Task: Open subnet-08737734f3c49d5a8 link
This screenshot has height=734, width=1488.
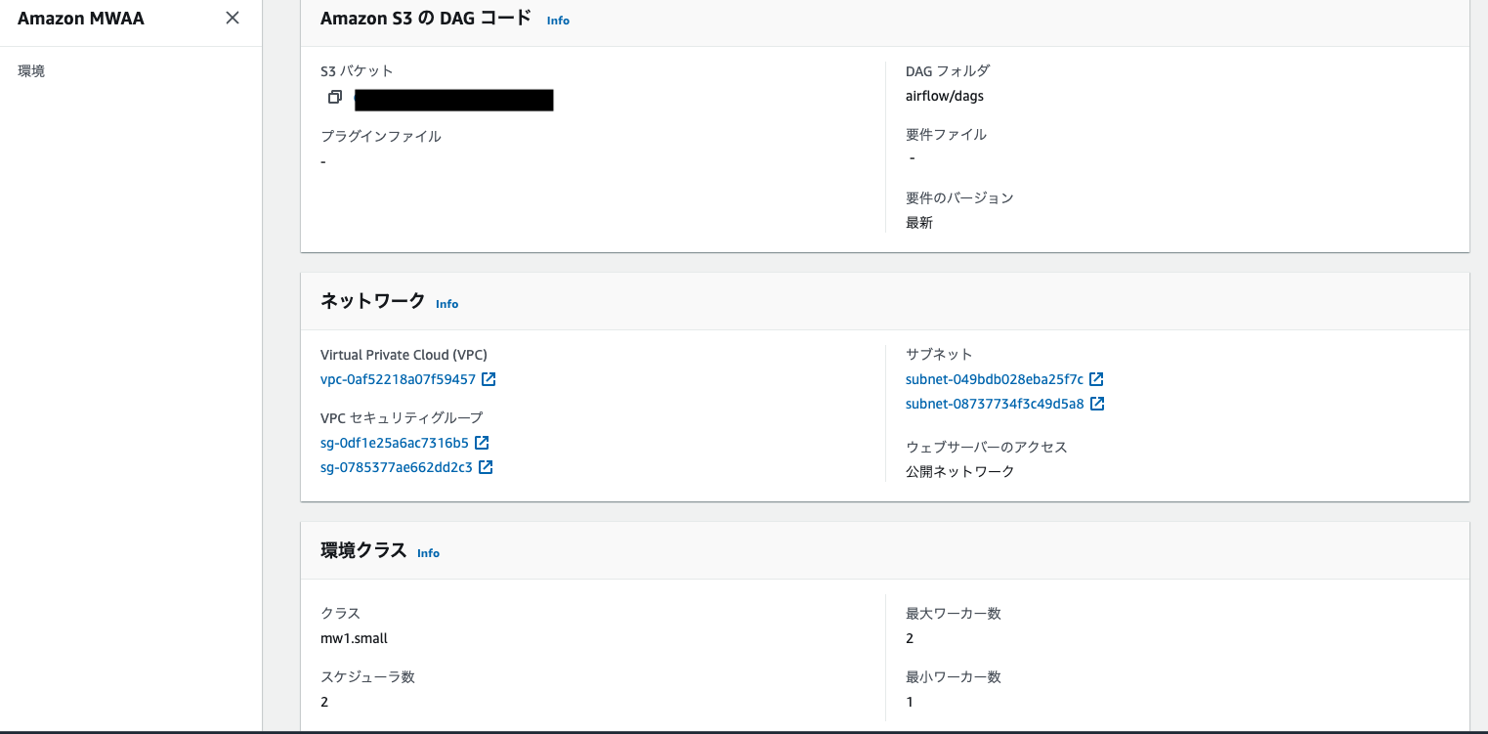Action: [995, 404]
